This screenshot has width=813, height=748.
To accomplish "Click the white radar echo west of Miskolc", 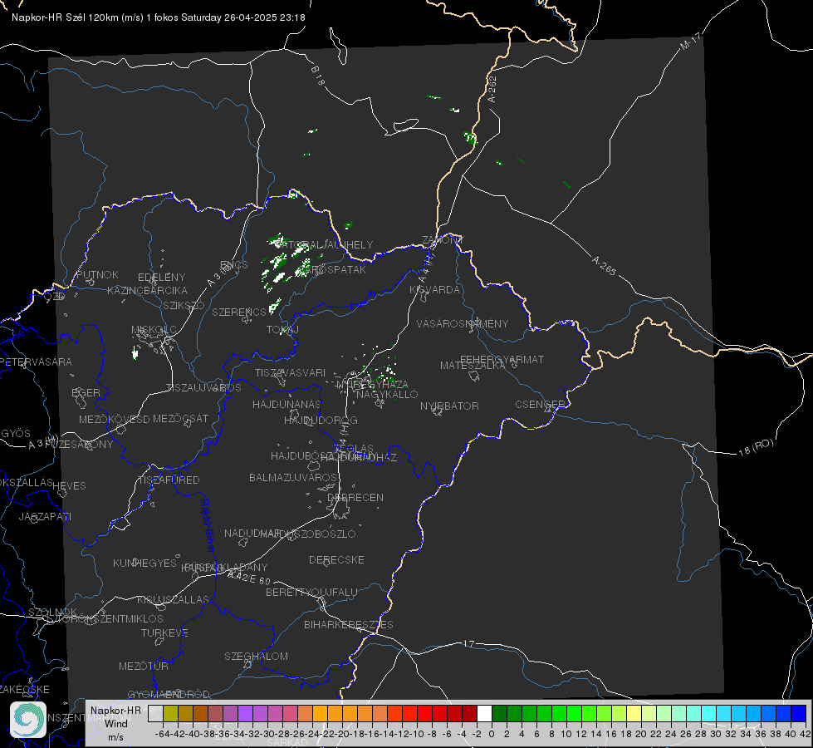I will point(135,353).
